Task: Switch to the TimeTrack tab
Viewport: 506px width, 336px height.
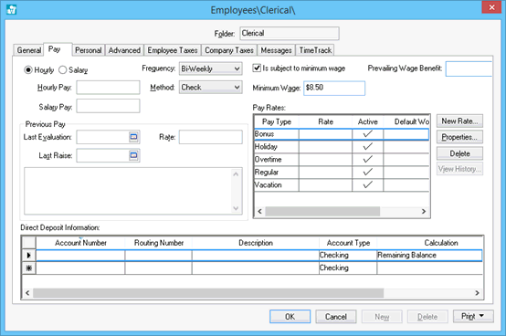Action: pos(315,50)
